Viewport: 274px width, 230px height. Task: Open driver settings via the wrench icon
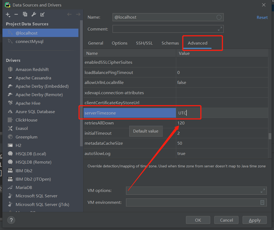tap(34, 14)
